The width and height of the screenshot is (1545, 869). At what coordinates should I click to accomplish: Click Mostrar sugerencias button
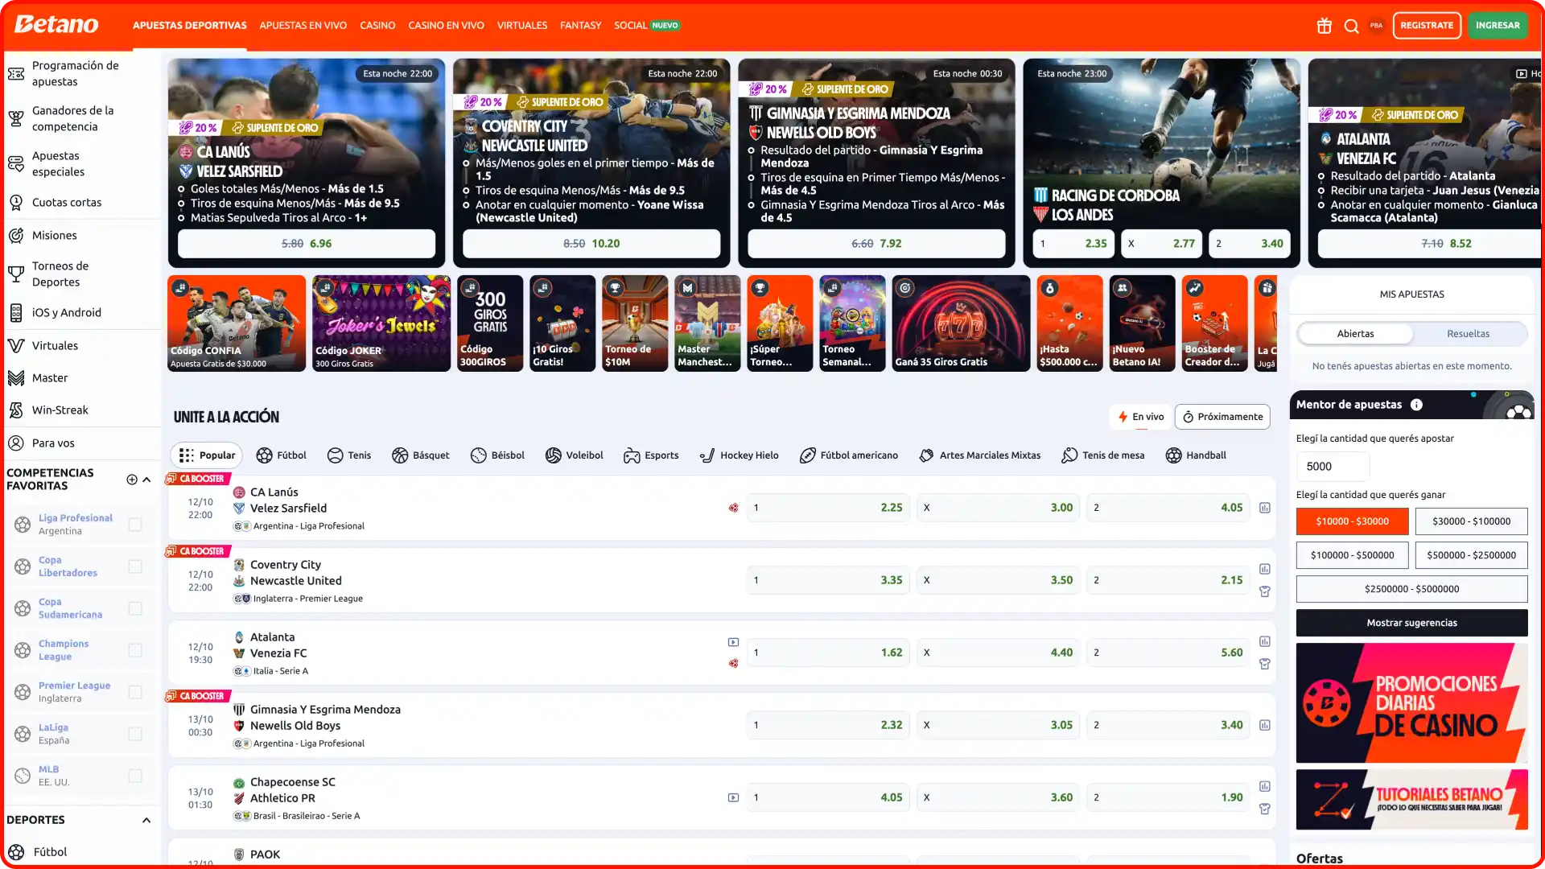tap(1411, 623)
